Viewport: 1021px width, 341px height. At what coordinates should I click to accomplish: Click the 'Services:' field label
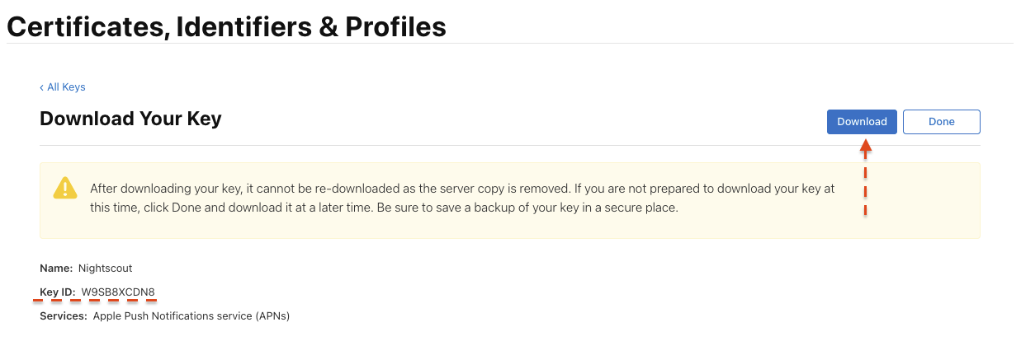(x=64, y=315)
